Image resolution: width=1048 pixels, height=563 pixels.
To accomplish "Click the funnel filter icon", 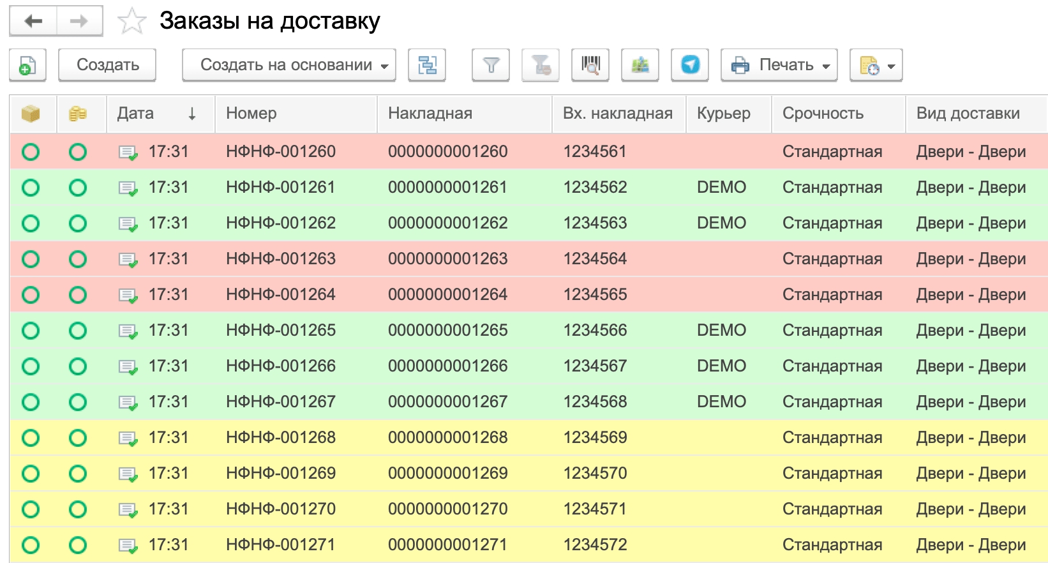I will 491,64.
